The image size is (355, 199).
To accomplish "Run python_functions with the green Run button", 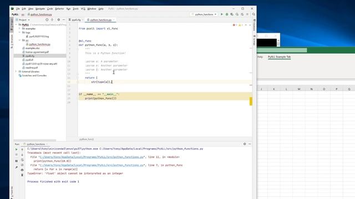I will coord(222,14).
